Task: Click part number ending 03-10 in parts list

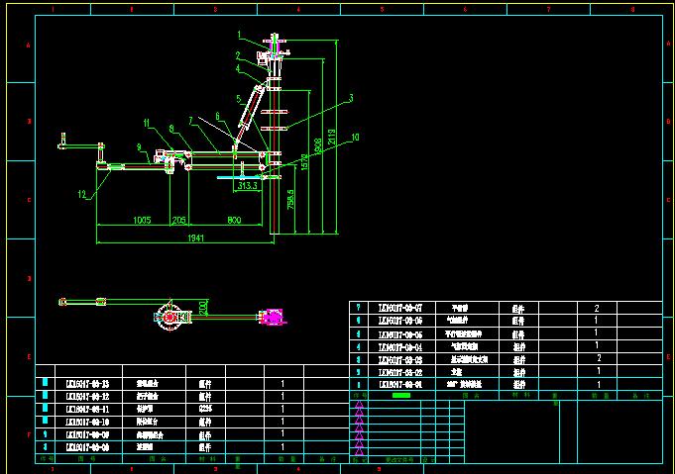Action: [87, 422]
